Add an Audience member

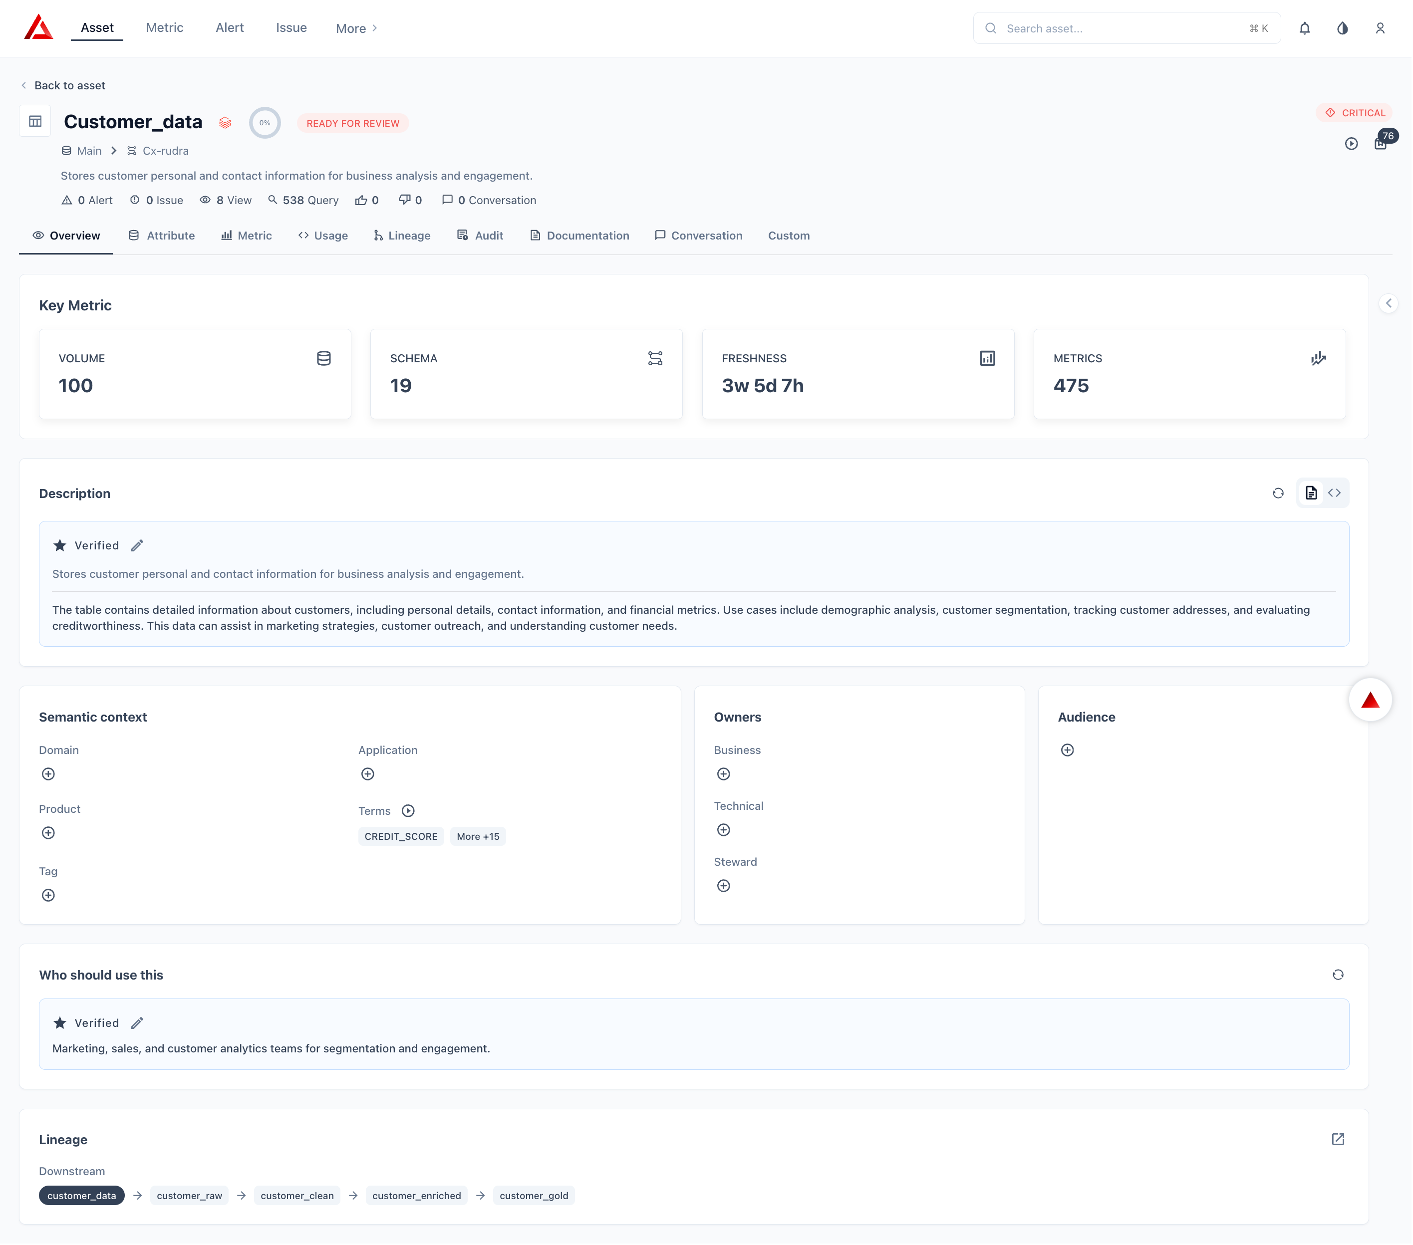click(1068, 750)
